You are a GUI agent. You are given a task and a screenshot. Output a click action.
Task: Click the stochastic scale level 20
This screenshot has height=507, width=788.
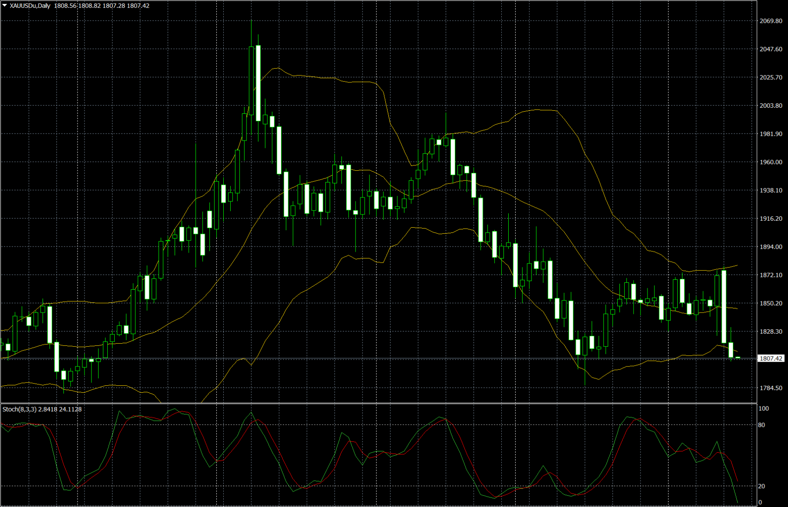pos(762,486)
